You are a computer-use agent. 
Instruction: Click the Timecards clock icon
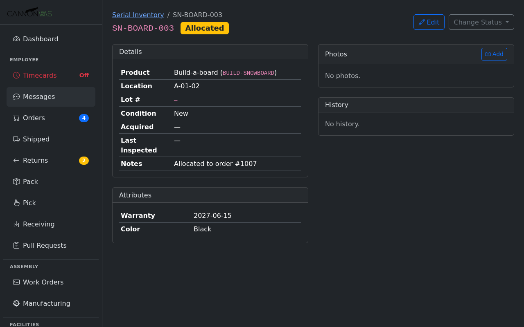pyautogui.click(x=16, y=75)
